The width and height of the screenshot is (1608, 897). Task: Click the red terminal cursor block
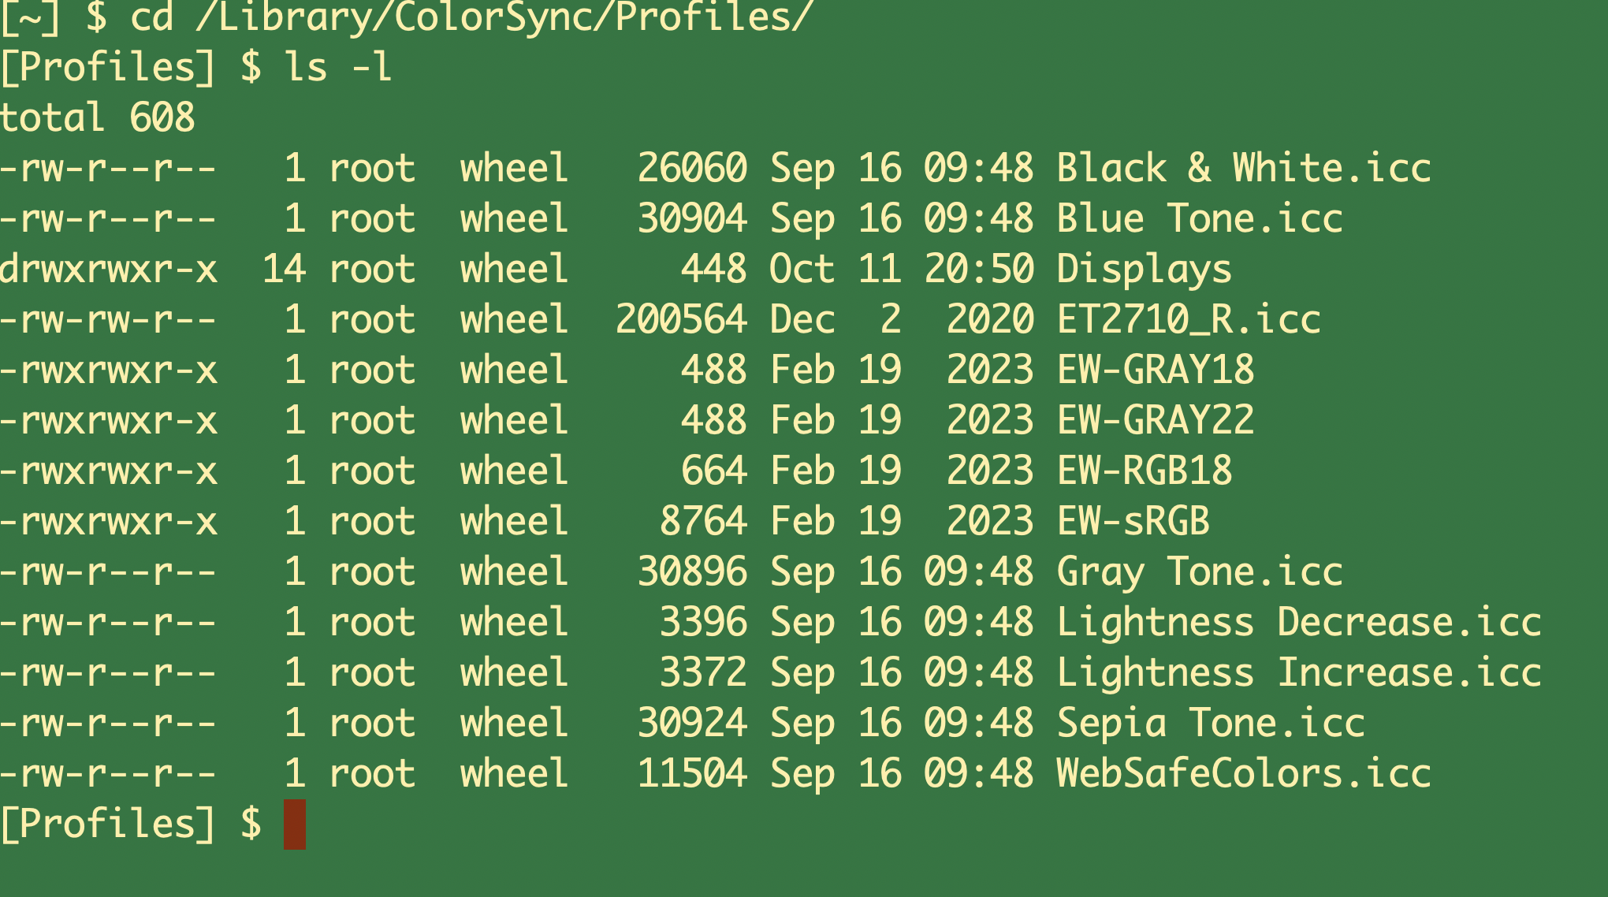coord(294,824)
